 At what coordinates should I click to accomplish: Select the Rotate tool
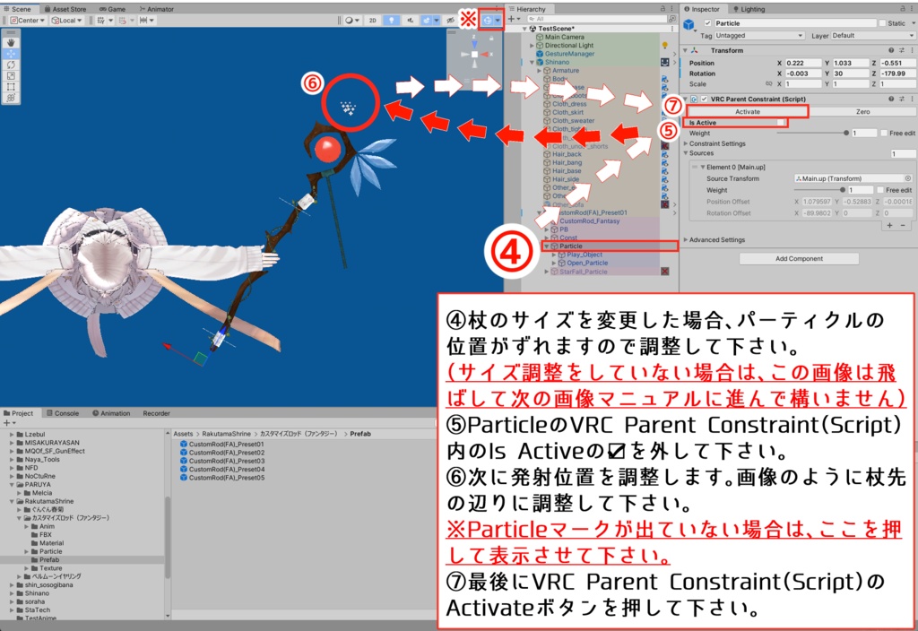pos(11,65)
